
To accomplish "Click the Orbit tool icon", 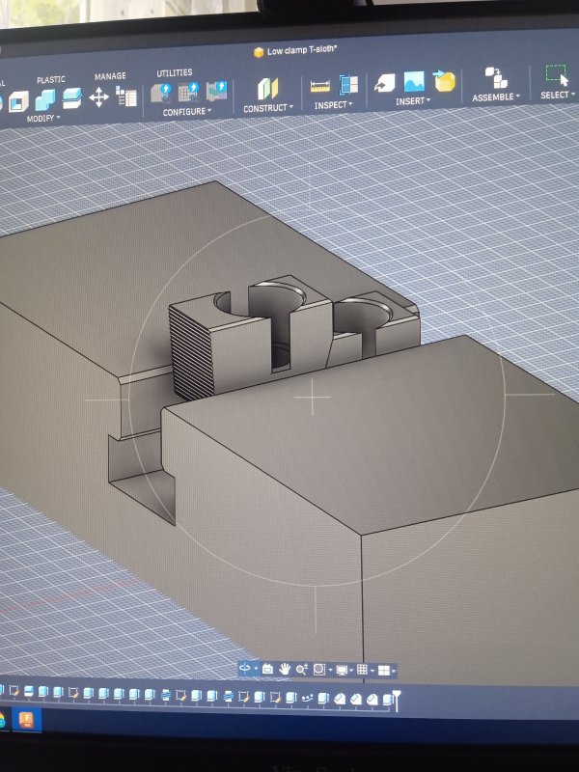I will click(x=245, y=668).
